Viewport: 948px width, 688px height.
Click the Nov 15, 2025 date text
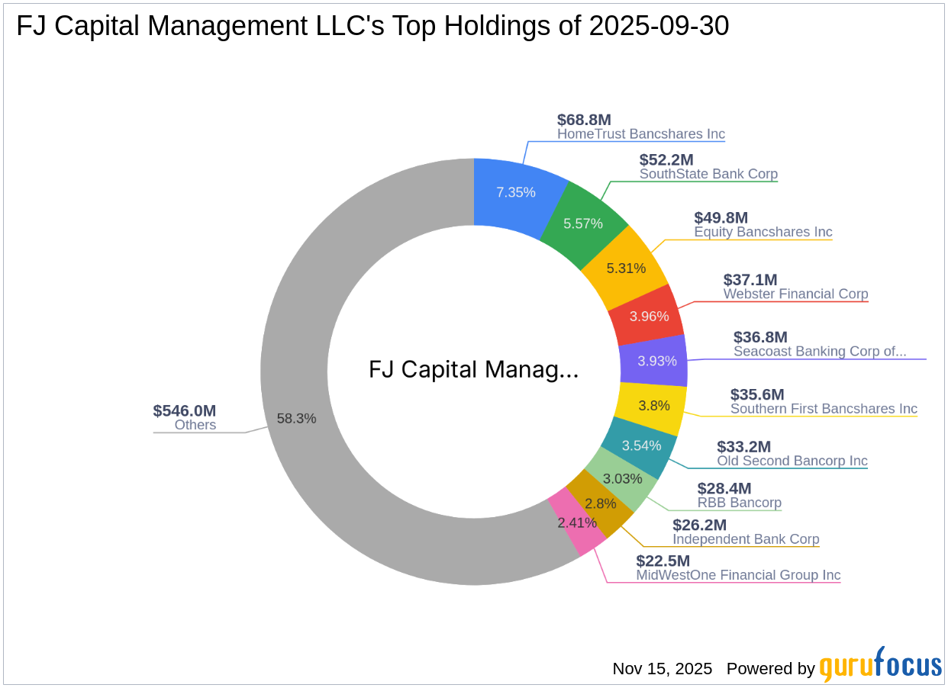tap(662, 669)
